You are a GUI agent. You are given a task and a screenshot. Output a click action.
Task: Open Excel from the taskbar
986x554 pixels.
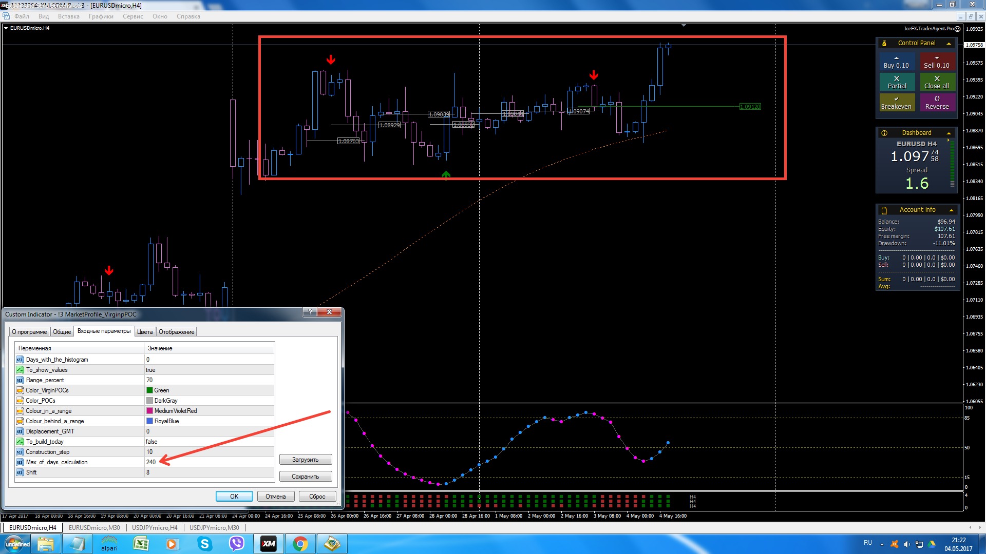pyautogui.click(x=141, y=544)
